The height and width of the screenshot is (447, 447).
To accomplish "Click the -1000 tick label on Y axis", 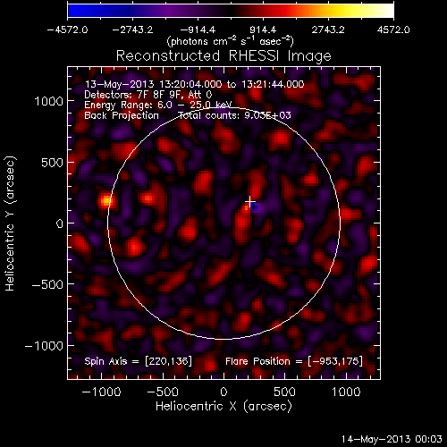I will pos(44,346).
